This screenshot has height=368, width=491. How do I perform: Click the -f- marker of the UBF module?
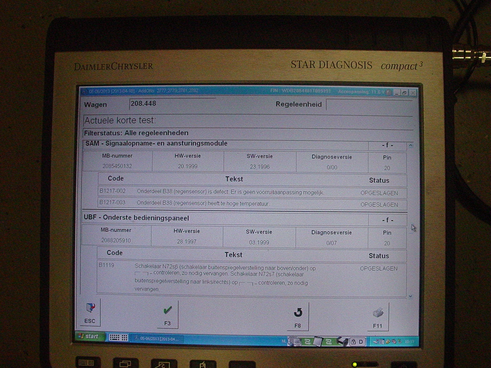[387, 220]
